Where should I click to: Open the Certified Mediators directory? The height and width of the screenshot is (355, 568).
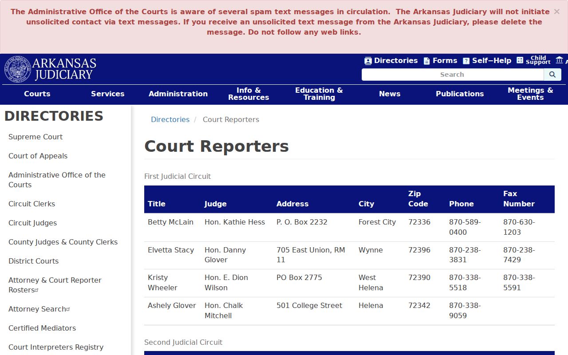coord(42,328)
